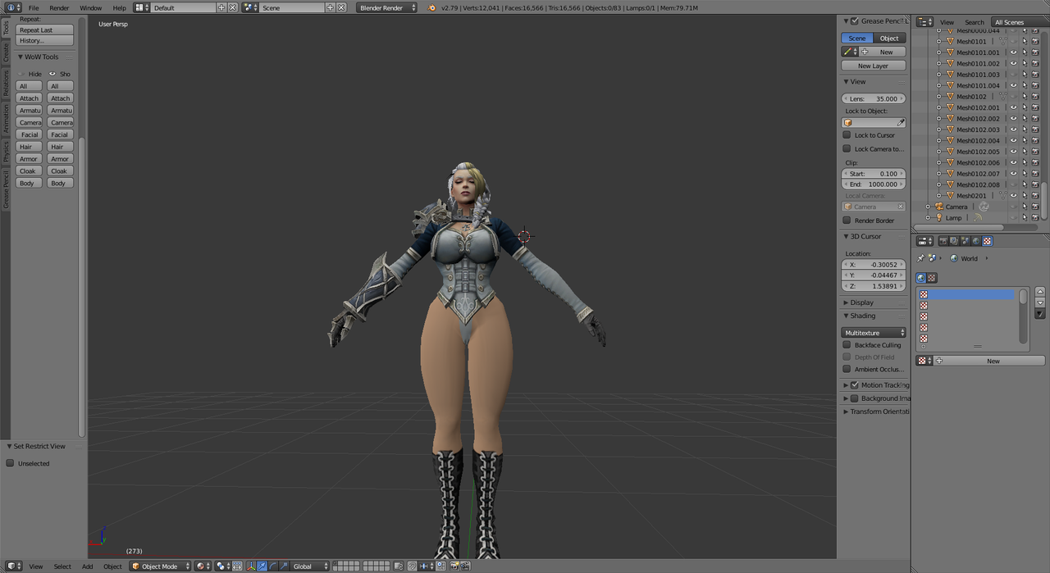Enable Ambient Occlusion checkbox
Viewport: 1050px width, 573px height.
[x=847, y=370]
